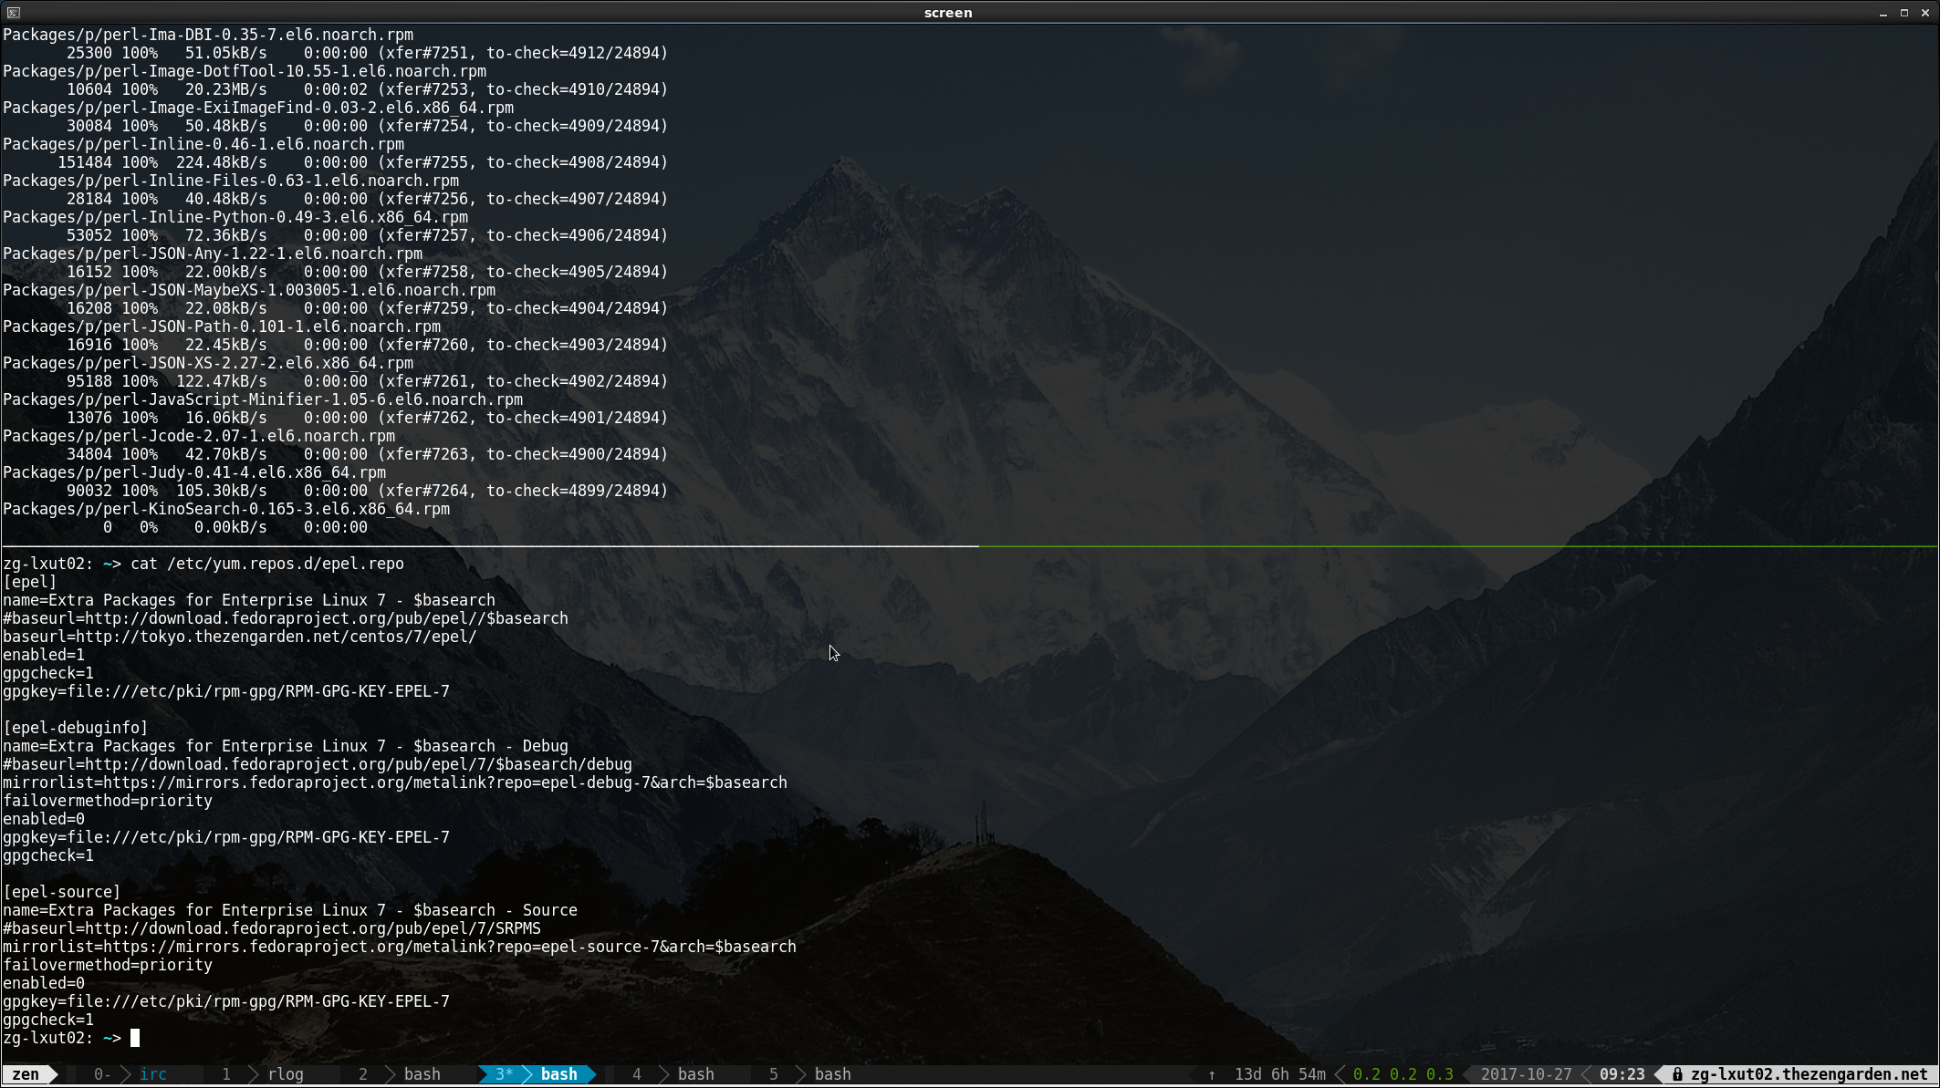Click the lock icon beside zg-lxut02.thezengarden.net
Viewport: 1940px width, 1088px height.
point(1677,1074)
